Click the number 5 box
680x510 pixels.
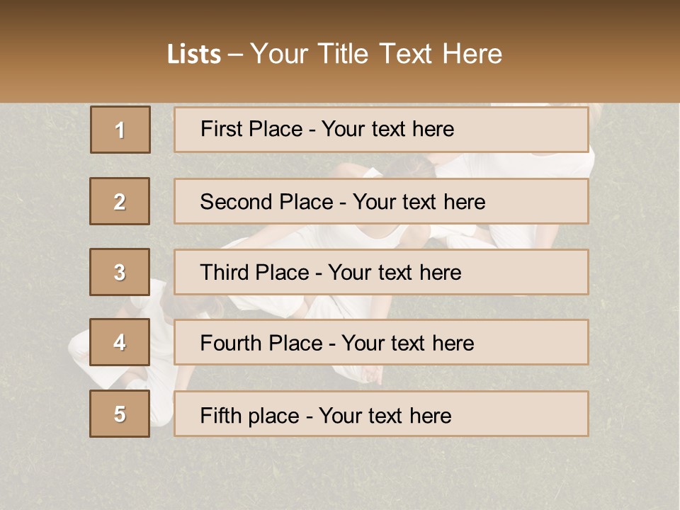pyautogui.click(x=120, y=414)
